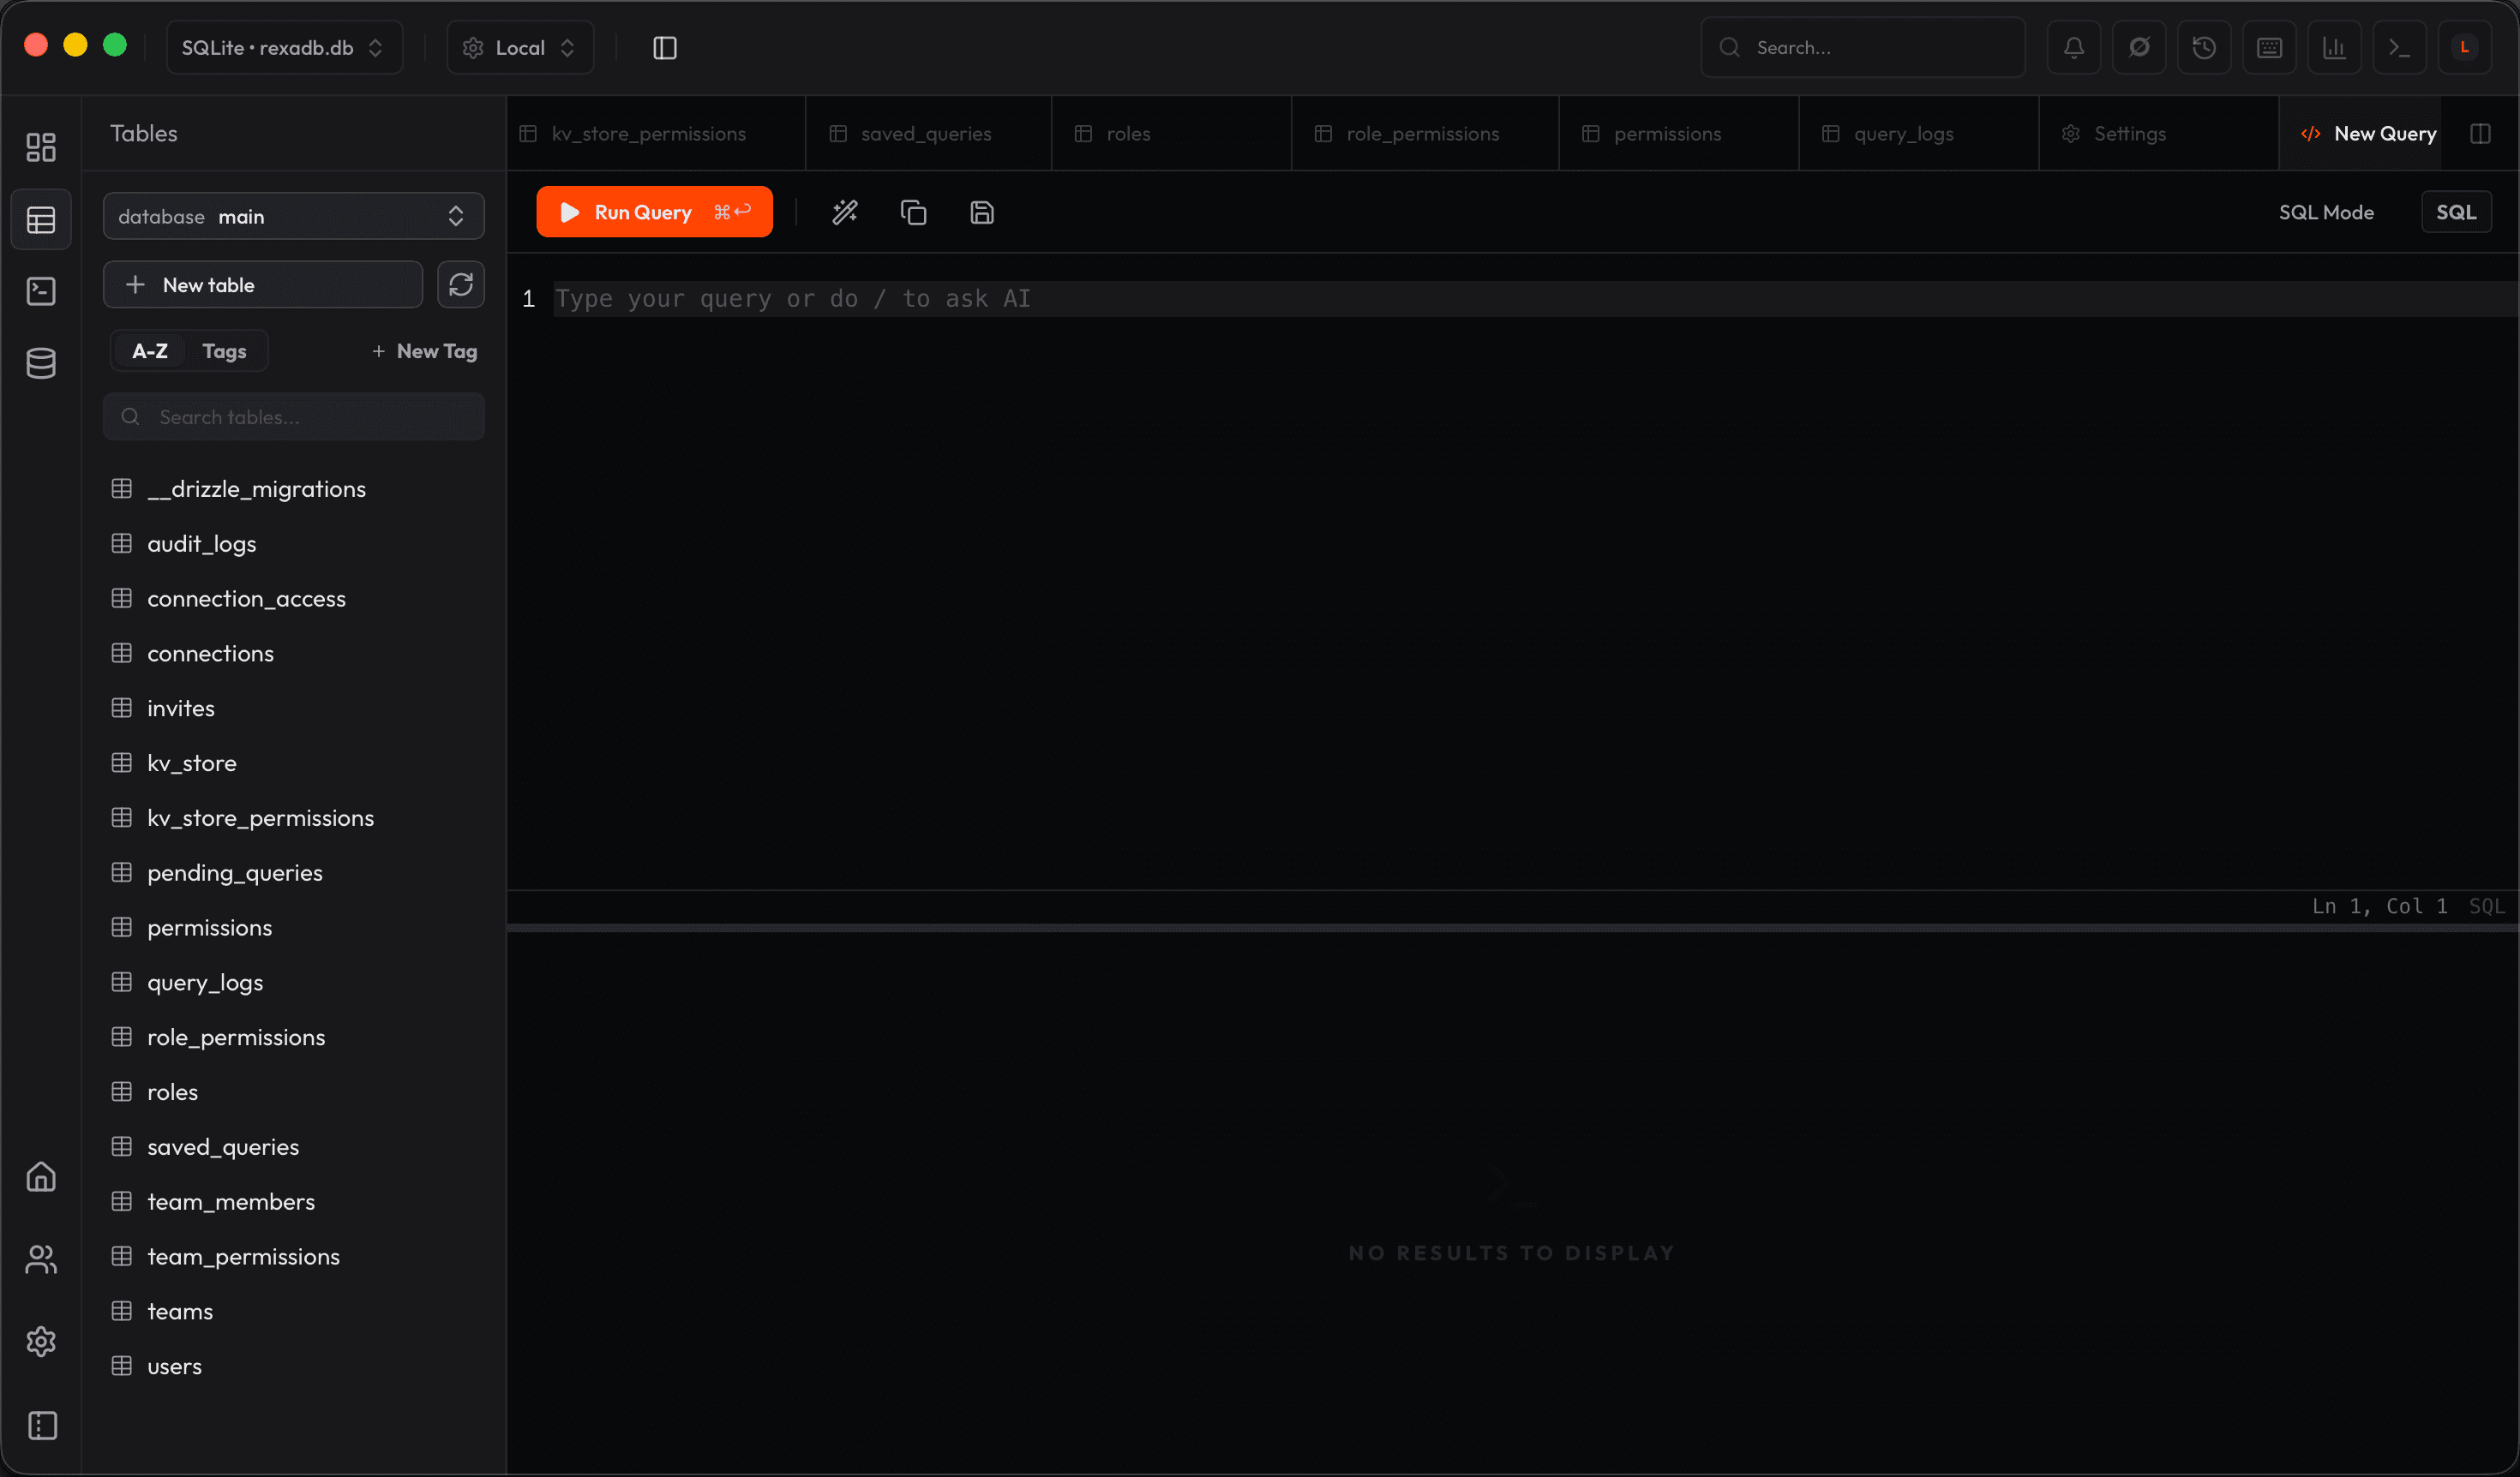Click the New table button
2520x1477 pixels.
tap(263, 284)
